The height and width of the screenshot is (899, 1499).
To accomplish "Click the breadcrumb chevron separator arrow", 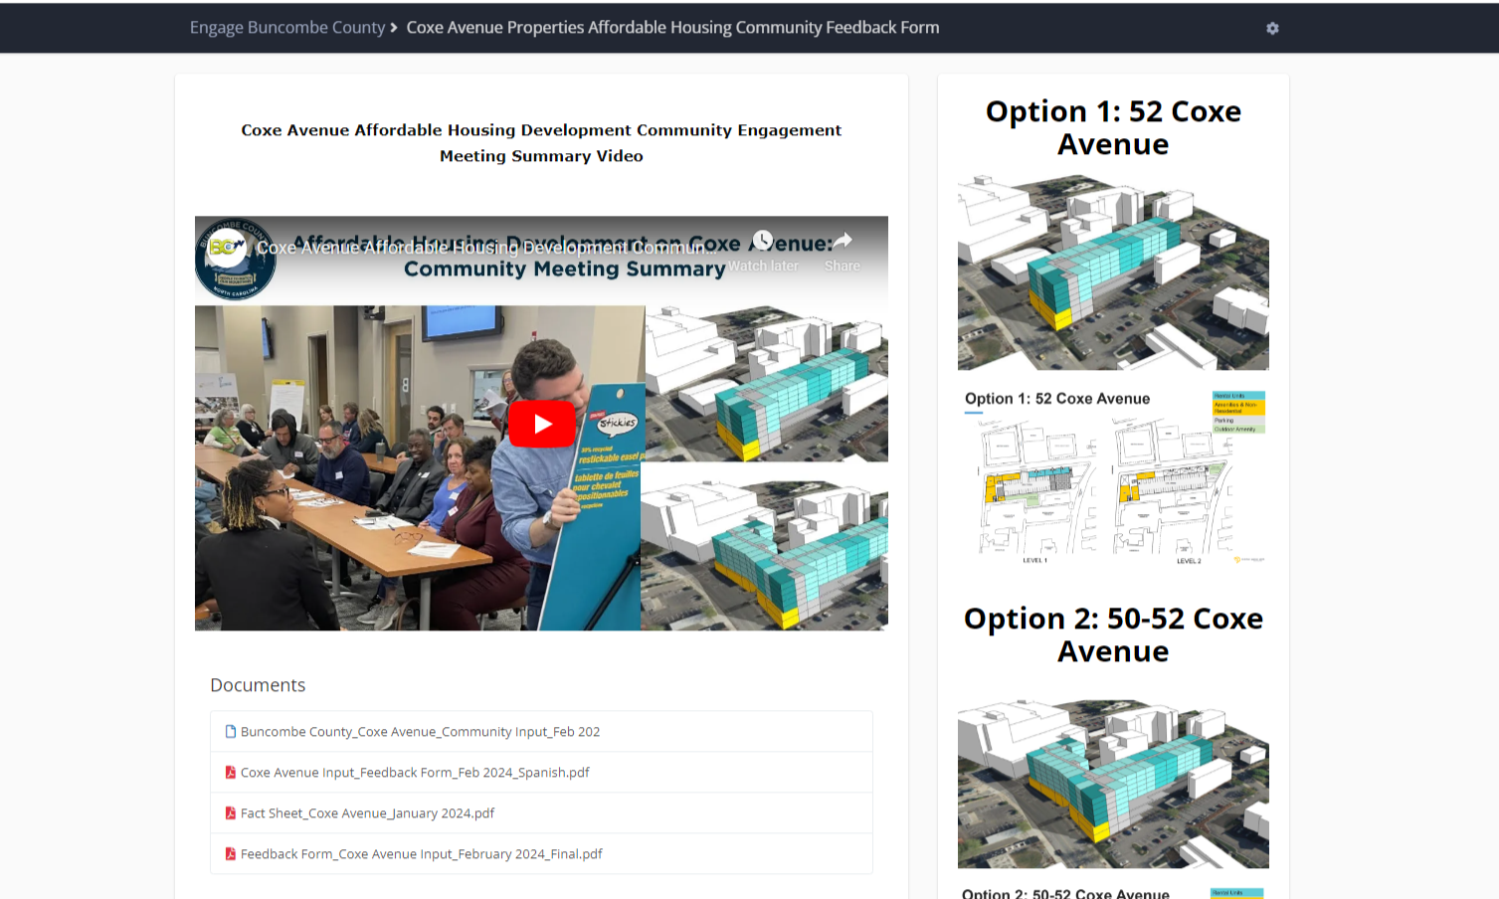I will [395, 28].
